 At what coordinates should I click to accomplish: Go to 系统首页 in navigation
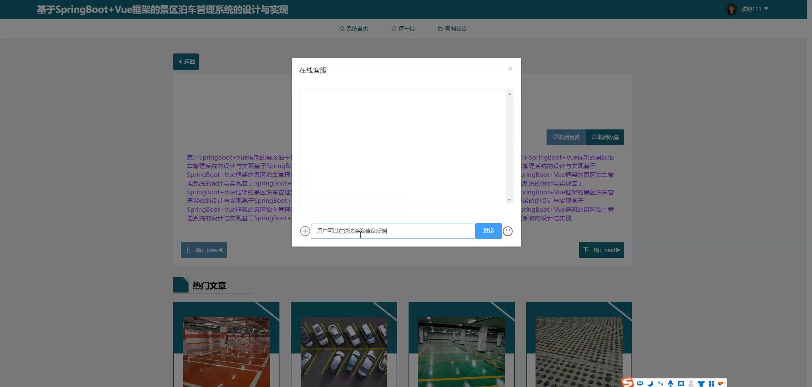pos(354,28)
